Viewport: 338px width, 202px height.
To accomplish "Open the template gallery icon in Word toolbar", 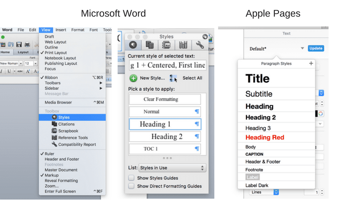I will (x=3, y=44).
